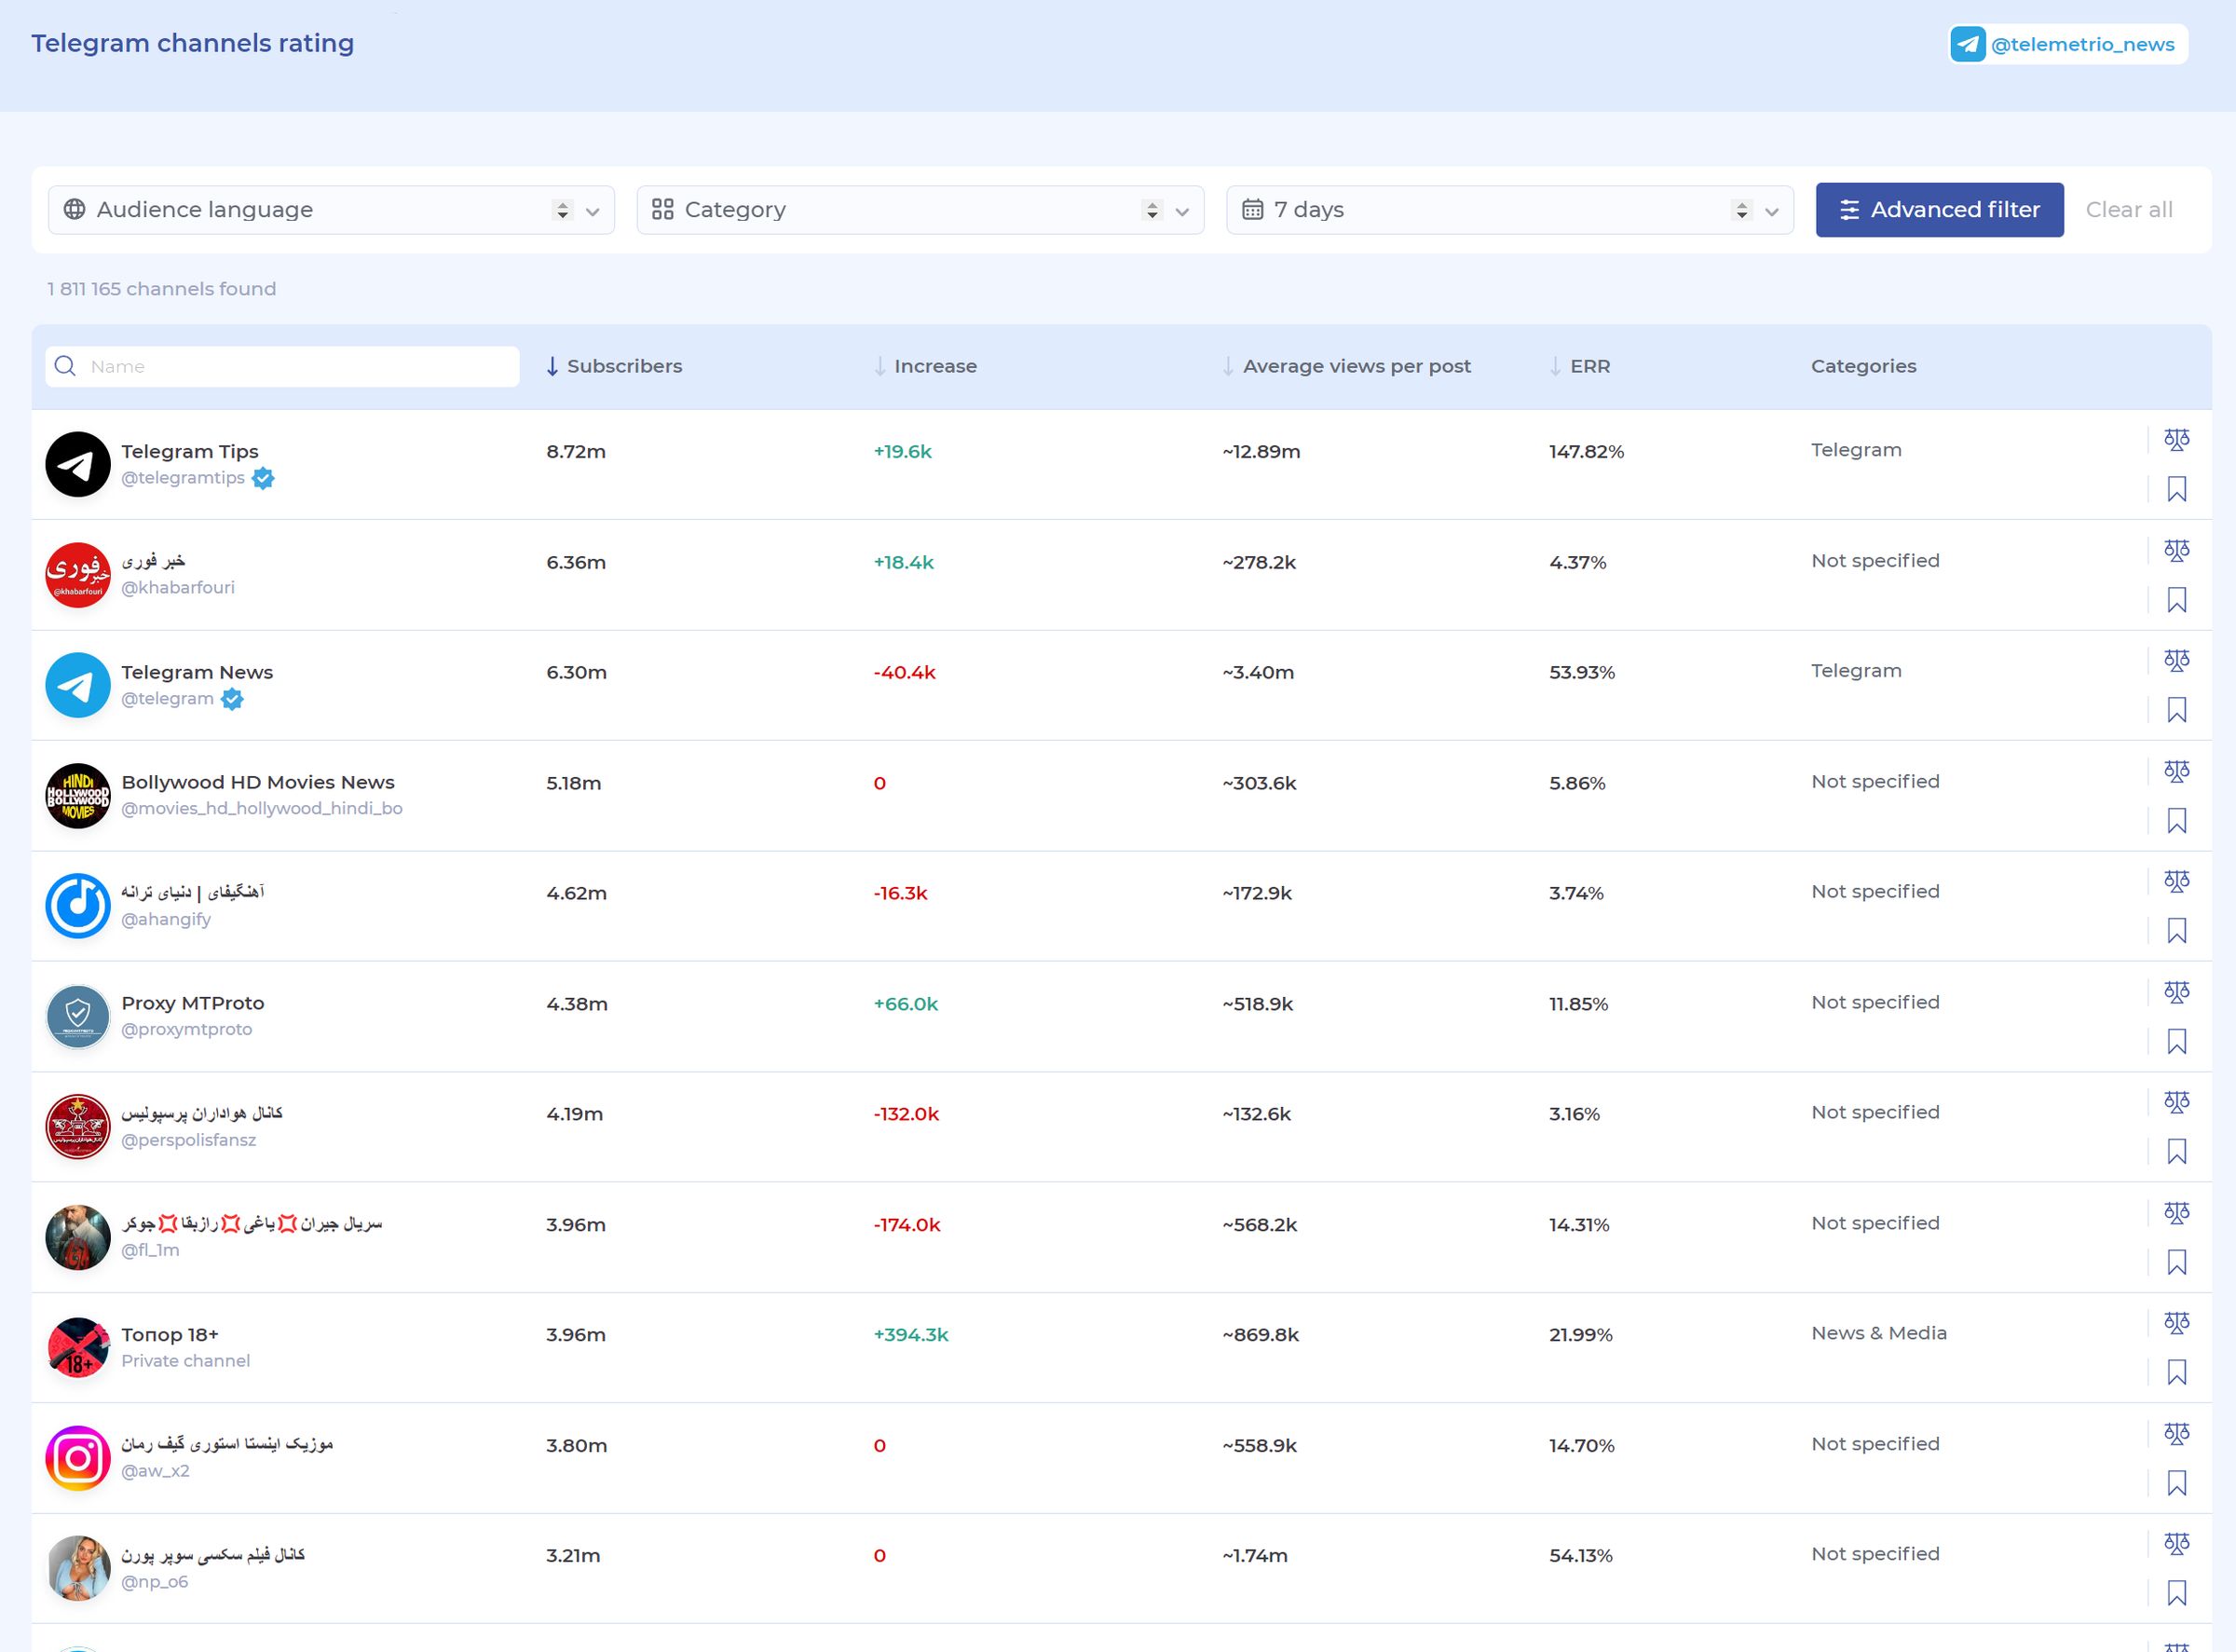Open the 7 days period dropdown
This screenshot has height=1652, width=2236.
(x=1509, y=210)
